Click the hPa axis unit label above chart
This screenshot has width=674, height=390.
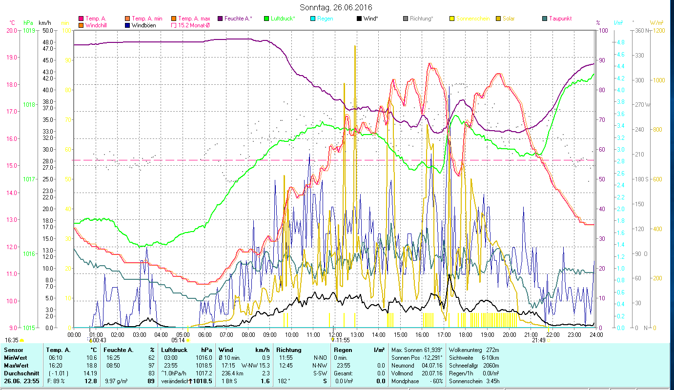point(28,23)
